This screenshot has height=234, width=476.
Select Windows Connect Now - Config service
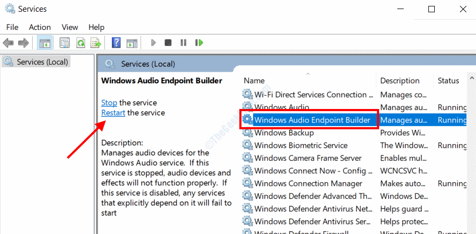tap(314, 171)
